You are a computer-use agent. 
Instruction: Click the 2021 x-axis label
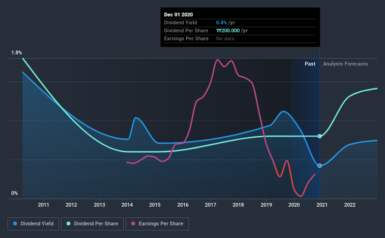(x=322, y=205)
